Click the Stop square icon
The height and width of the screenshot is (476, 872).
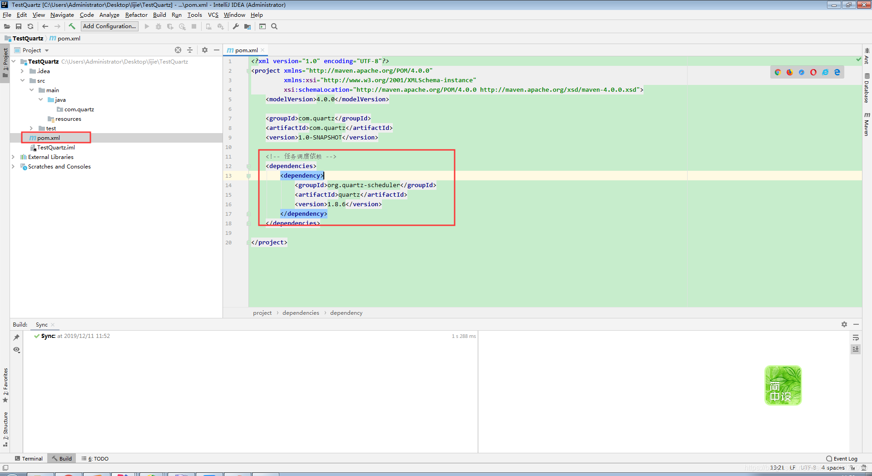[194, 26]
